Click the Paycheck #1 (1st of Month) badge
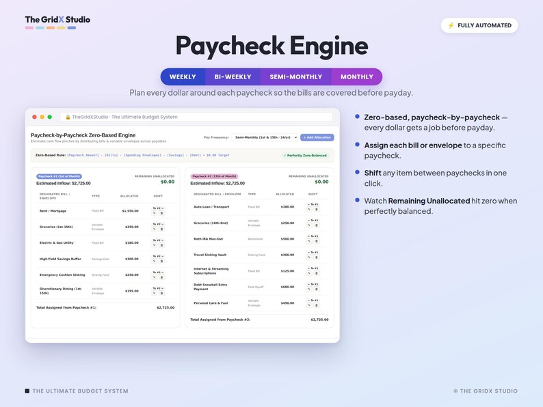The height and width of the screenshot is (407, 543). tap(59, 176)
